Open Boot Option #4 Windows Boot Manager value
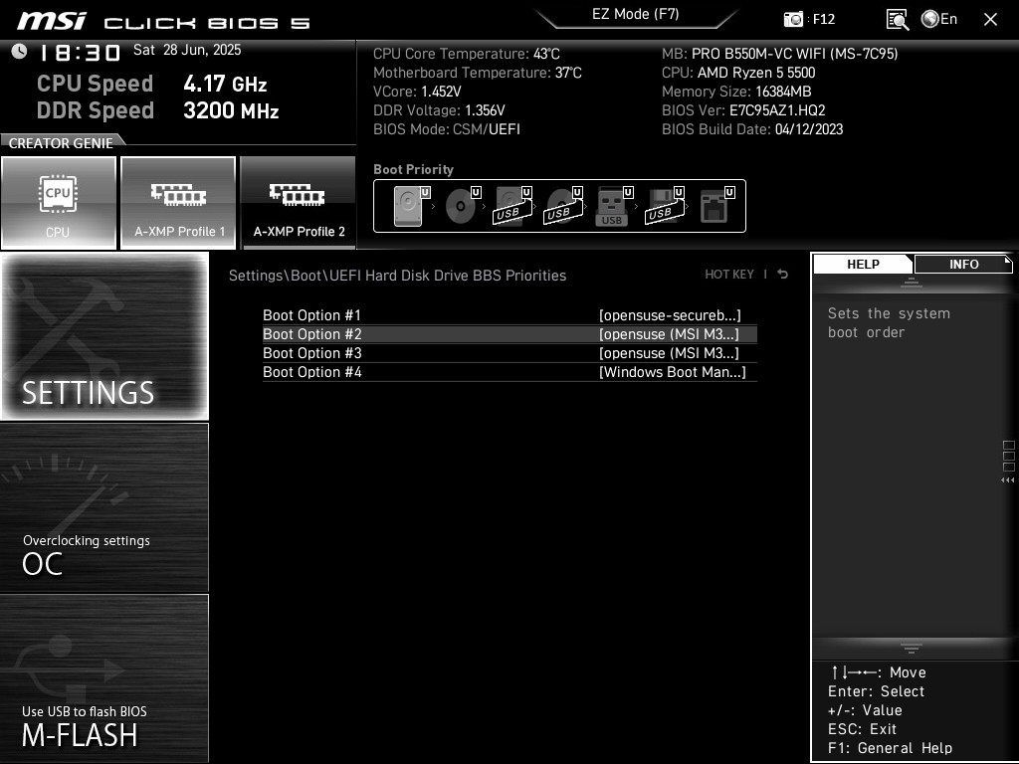 point(672,372)
